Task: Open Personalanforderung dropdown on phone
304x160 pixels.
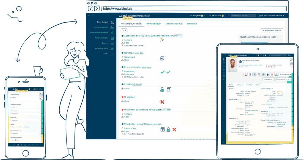Action: (25, 134)
